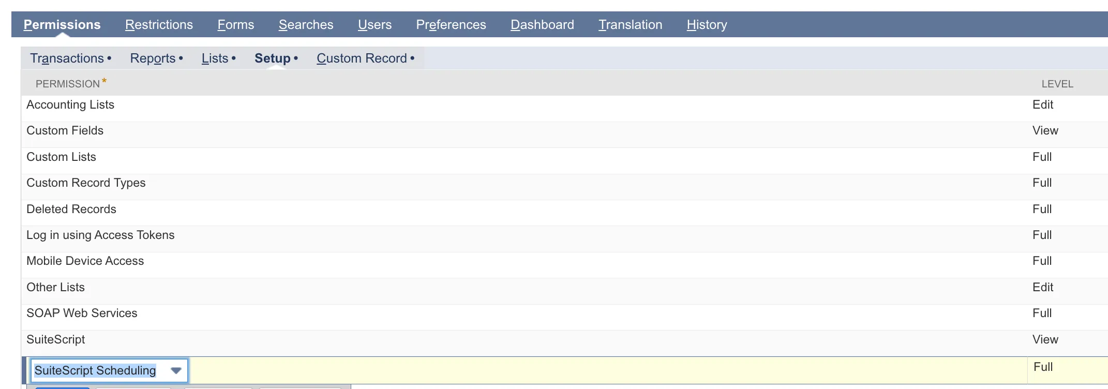Click the View level for SuiteScript

[1045, 339]
